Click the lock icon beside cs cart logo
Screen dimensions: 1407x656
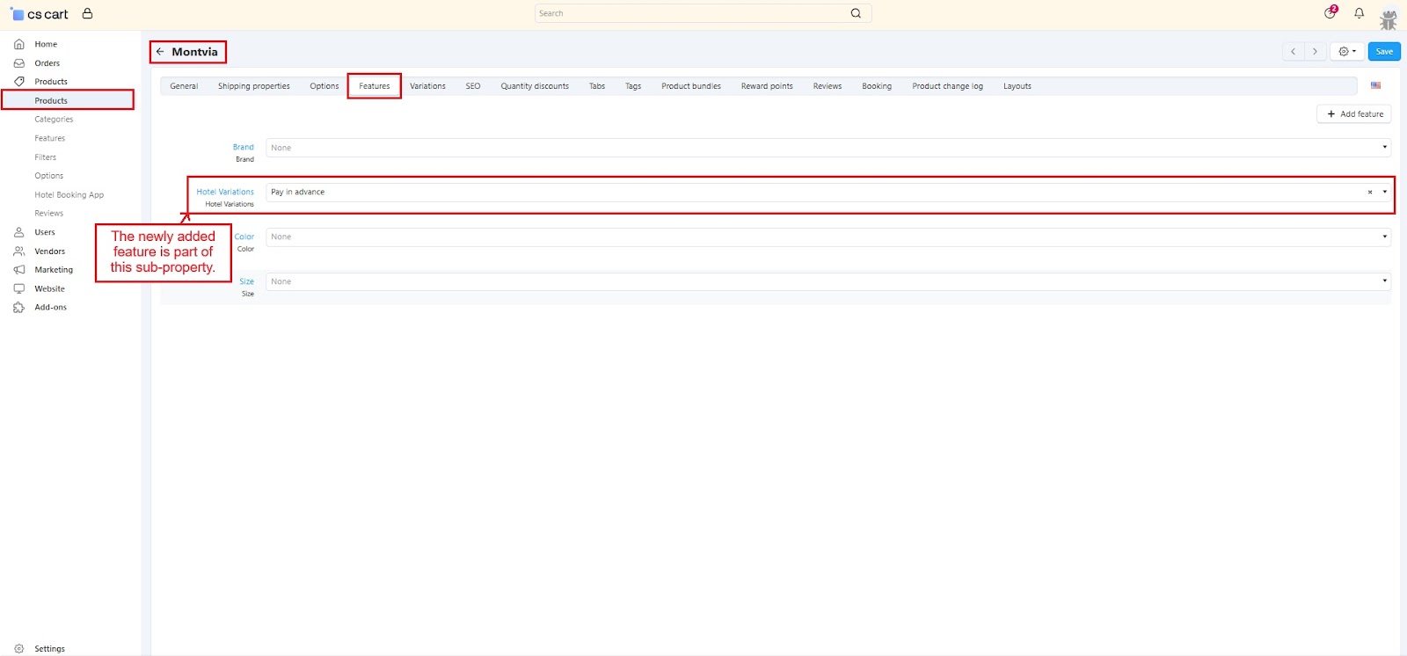[x=87, y=14]
